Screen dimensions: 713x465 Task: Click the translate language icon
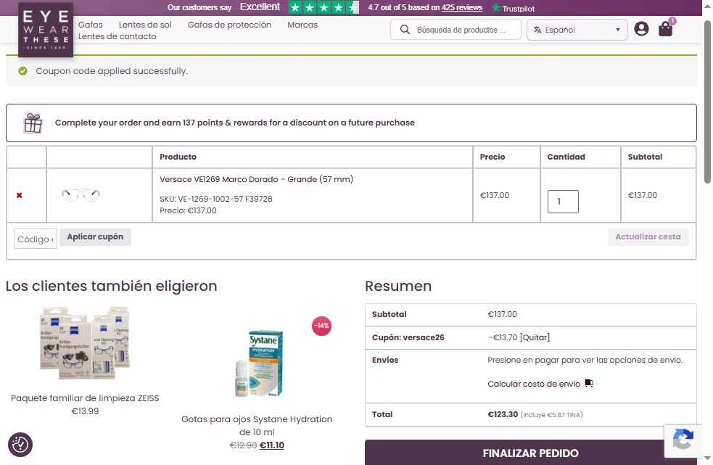(x=537, y=30)
